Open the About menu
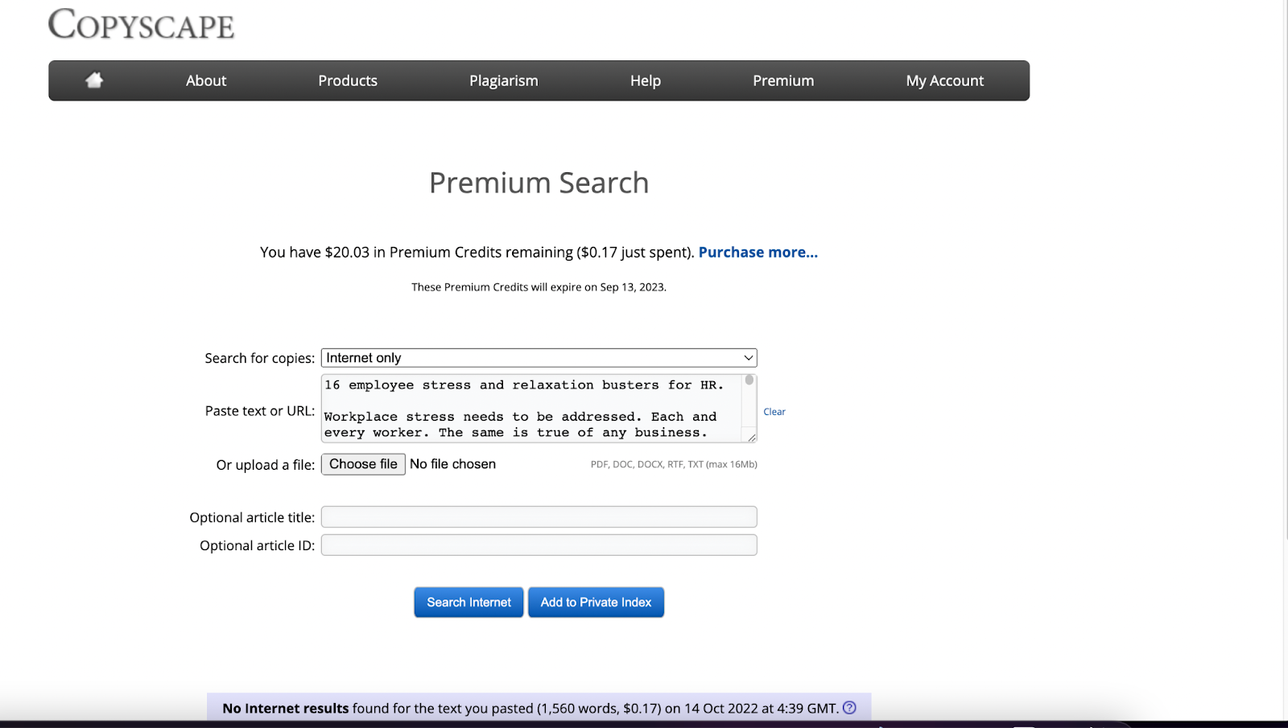This screenshot has width=1288, height=728. coord(206,80)
